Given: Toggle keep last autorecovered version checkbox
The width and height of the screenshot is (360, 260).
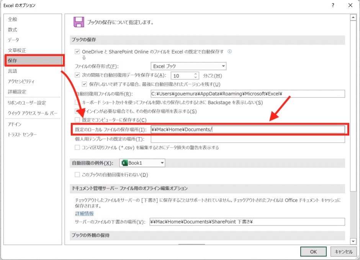Looking at the screenshot, I should click(x=85, y=84).
